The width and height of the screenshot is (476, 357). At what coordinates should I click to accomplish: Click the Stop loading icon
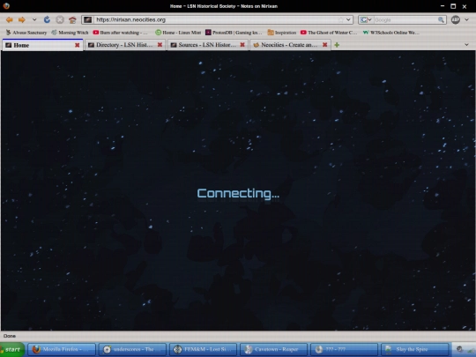click(60, 19)
